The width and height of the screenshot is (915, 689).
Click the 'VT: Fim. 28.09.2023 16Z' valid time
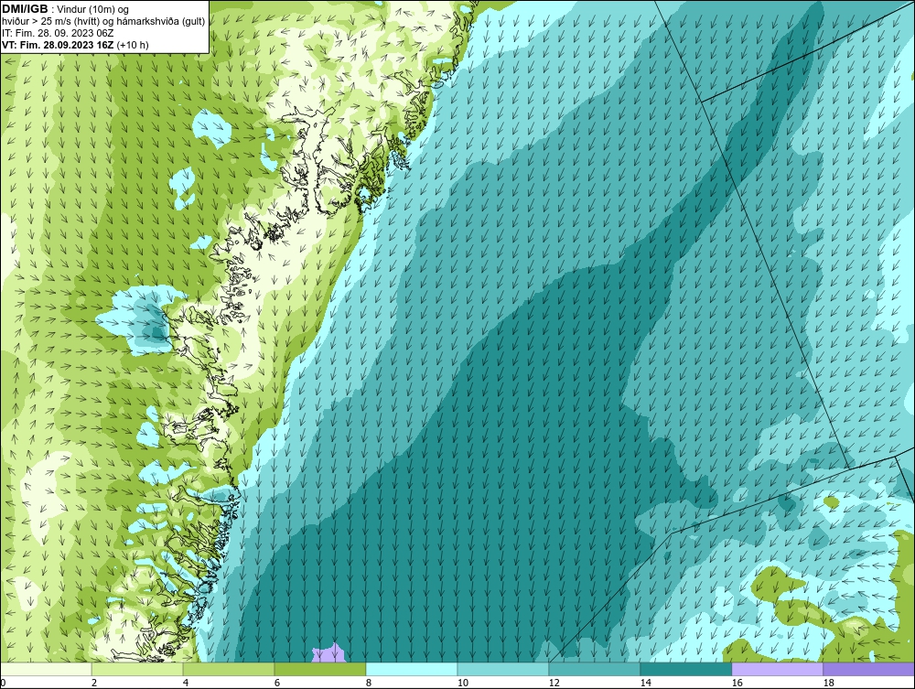pos(58,45)
